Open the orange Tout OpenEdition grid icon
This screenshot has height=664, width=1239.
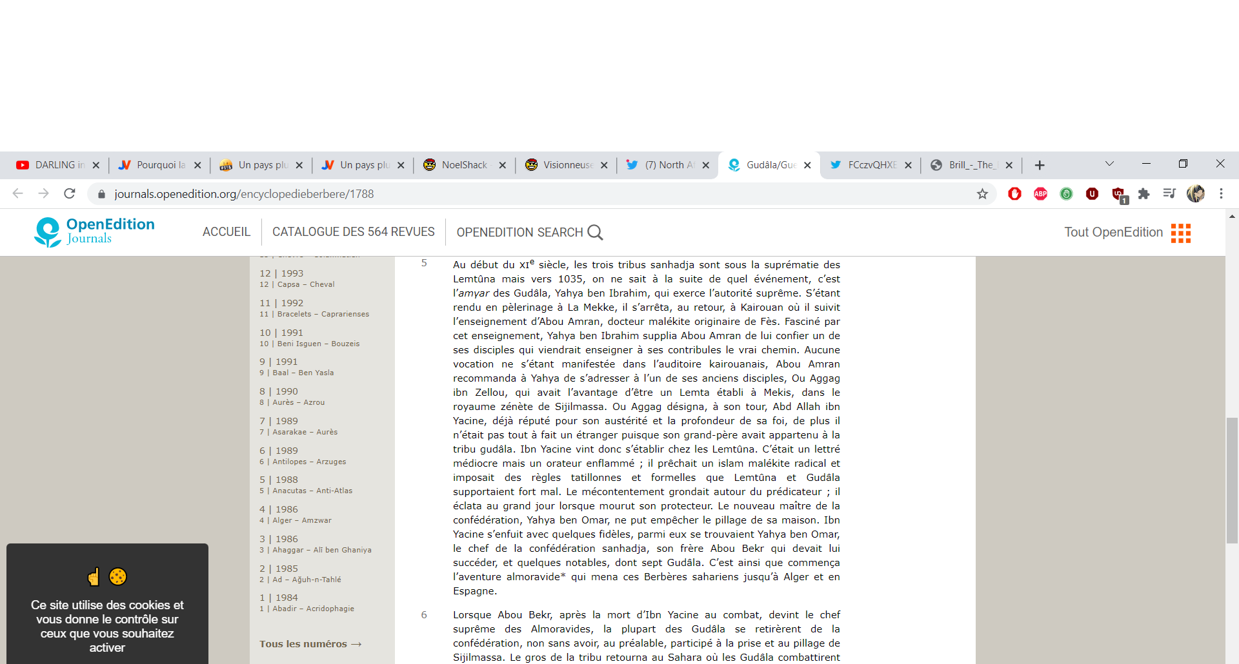click(1181, 233)
